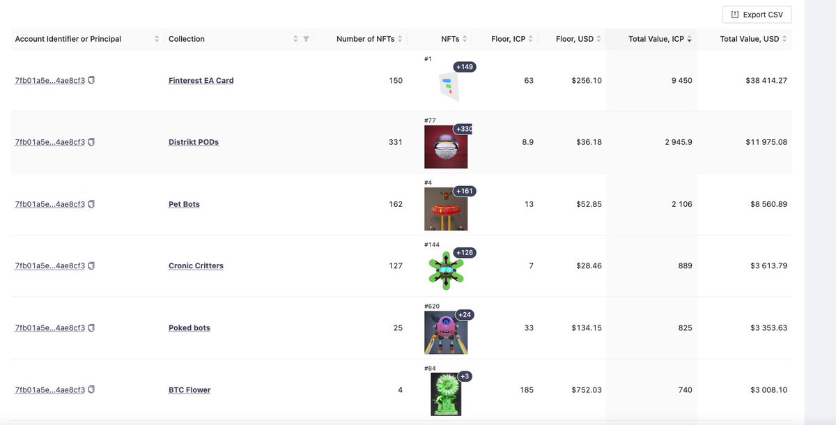Open account link in Pet Bots row
The image size is (836, 425).
50,204
